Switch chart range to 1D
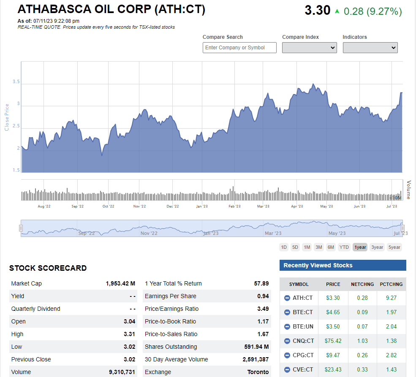 pyautogui.click(x=284, y=247)
